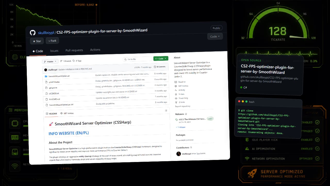Open the skullboypl owner link
This screenshot has height=186, width=330.
click(x=46, y=33)
